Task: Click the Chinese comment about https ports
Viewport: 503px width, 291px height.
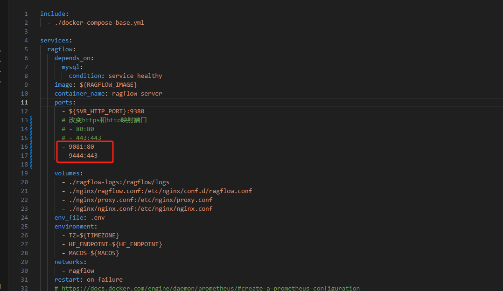Action: tap(105, 120)
